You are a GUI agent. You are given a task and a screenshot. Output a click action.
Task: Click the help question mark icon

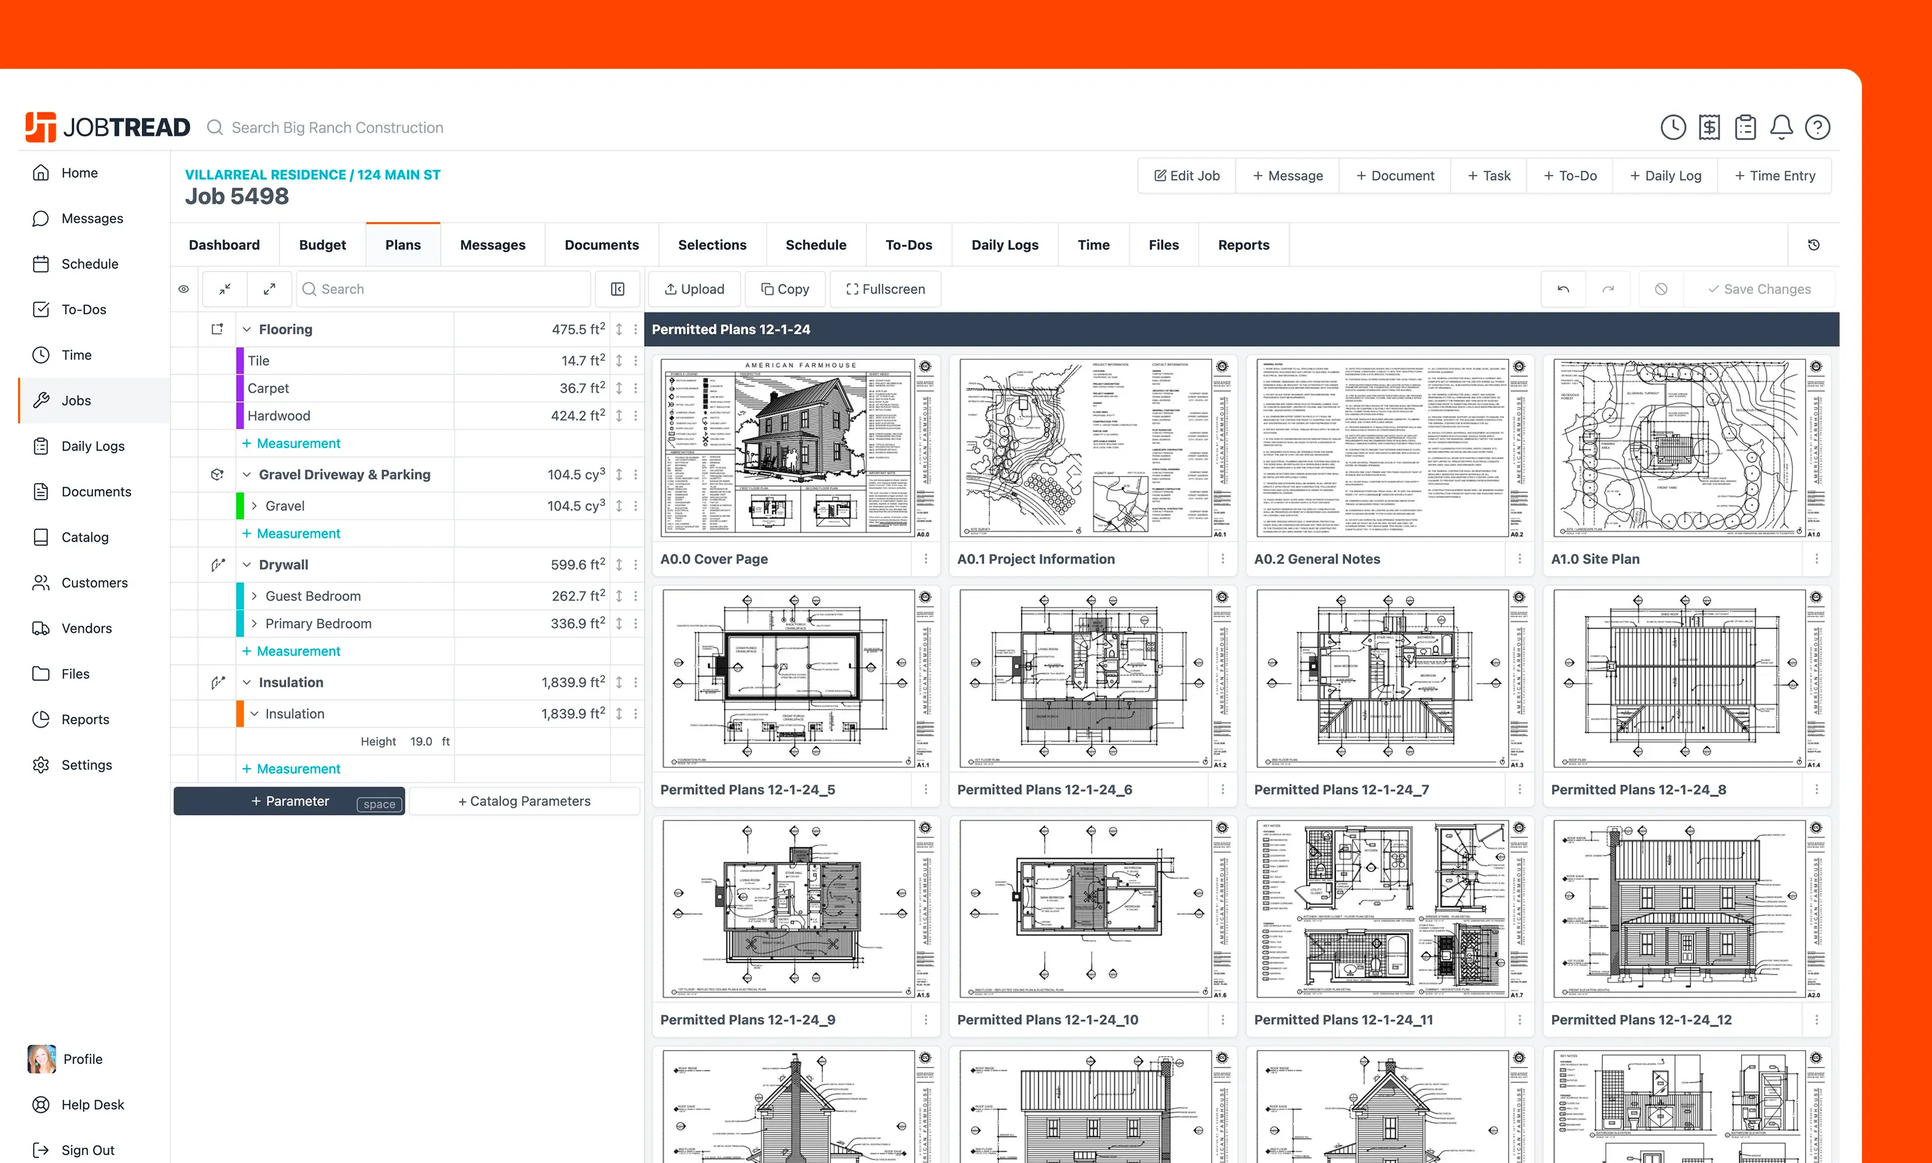coord(1817,128)
